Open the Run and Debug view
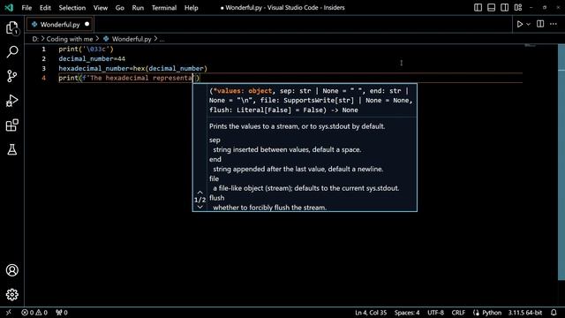This screenshot has height=318, width=565. pyautogui.click(x=11, y=101)
